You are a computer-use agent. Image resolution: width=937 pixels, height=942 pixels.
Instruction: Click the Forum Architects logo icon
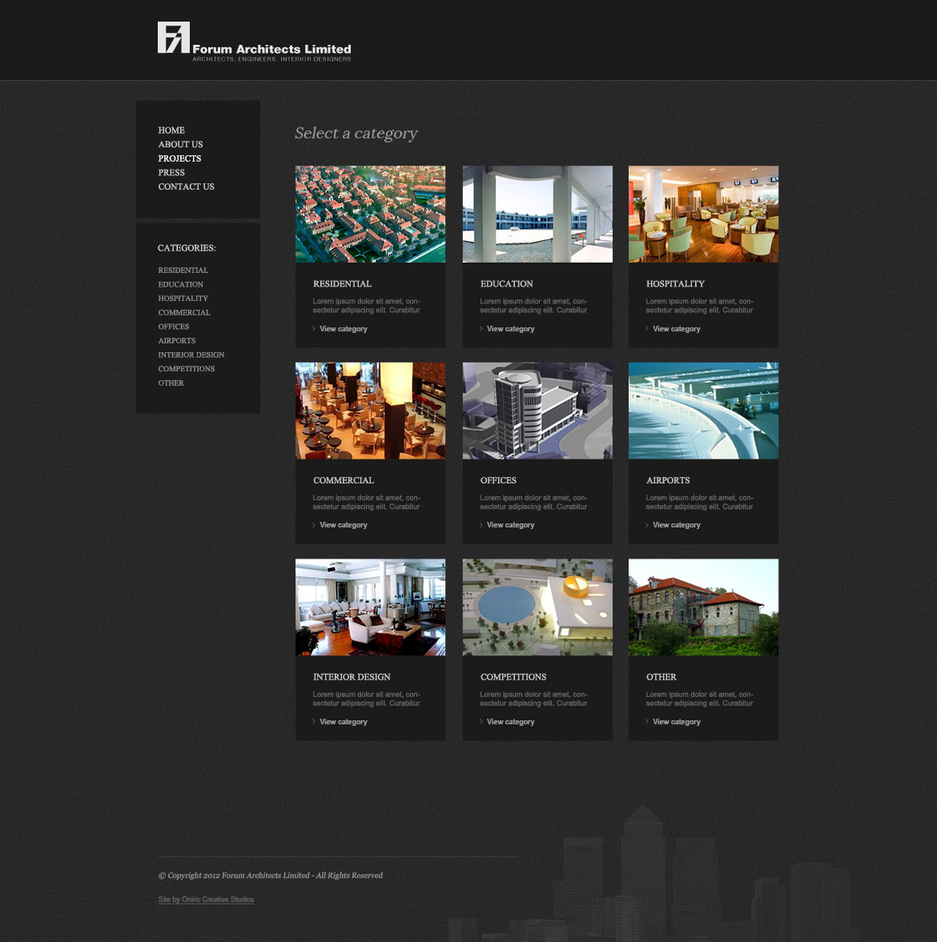[x=174, y=38]
